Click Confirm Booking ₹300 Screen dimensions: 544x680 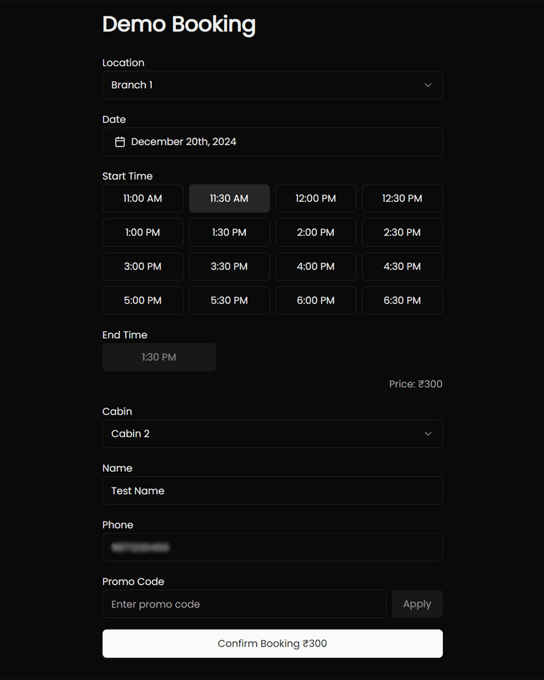click(272, 643)
